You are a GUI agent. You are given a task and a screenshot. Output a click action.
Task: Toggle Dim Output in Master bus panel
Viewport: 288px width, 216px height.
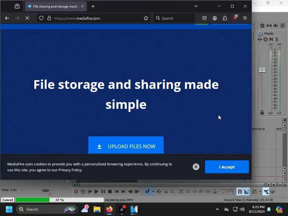[x=276, y=26]
